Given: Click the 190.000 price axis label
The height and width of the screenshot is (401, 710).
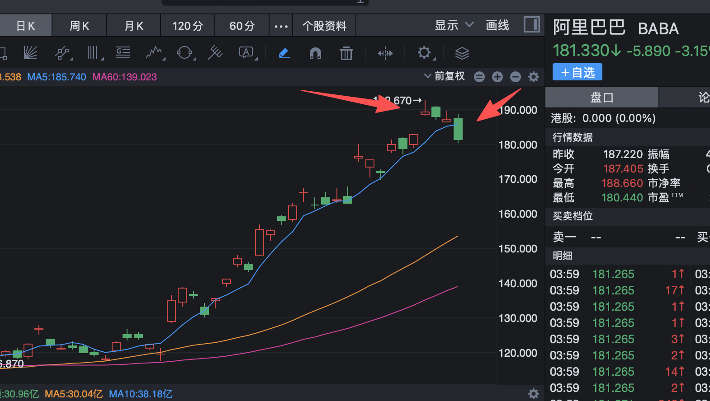Looking at the screenshot, I should point(518,110).
